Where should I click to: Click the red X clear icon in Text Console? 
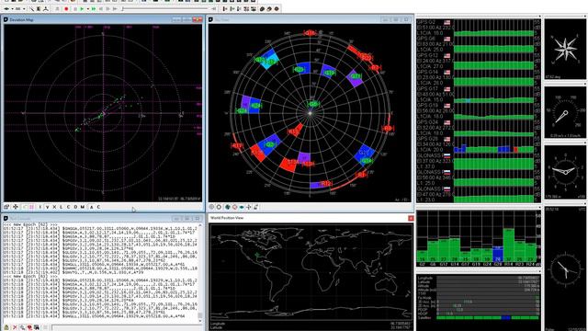coord(15,327)
